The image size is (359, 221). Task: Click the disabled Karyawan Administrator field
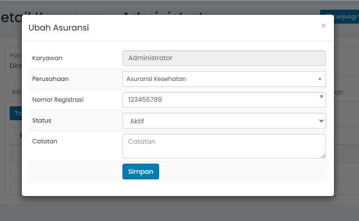click(x=224, y=58)
